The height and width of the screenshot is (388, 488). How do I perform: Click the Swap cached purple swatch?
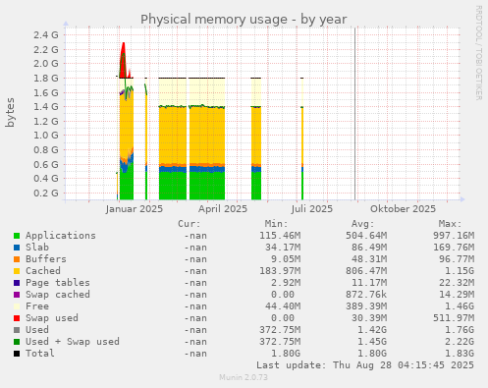click(17, 295)
